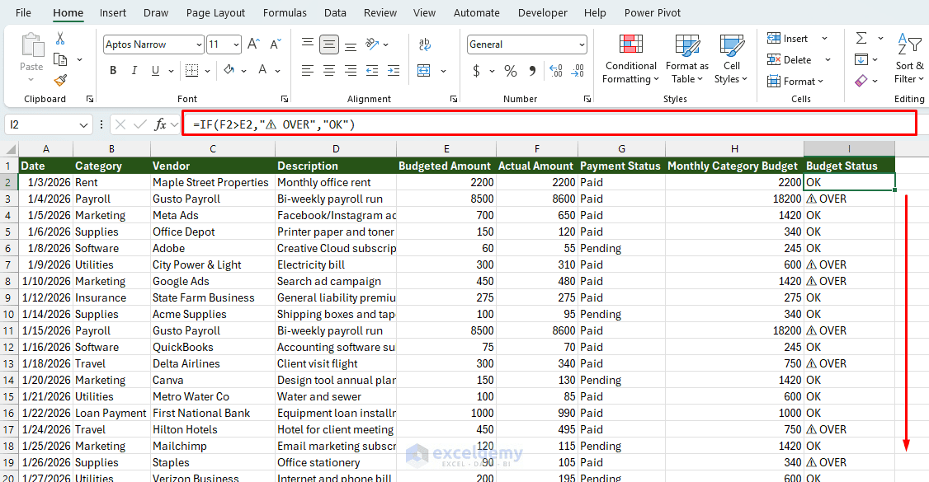Click the Borders icon
Viewport: 929px width, 482px height.
tap(191, 70)
